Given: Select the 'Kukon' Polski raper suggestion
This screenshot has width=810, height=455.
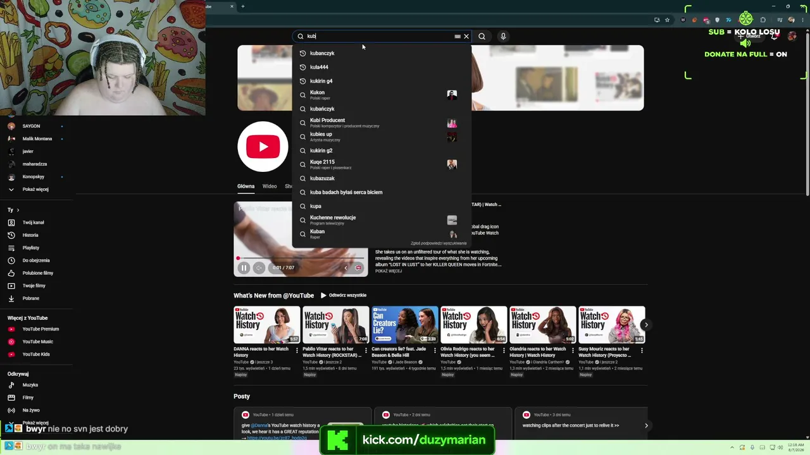Looking at the screenshot, I should point(382,95).
